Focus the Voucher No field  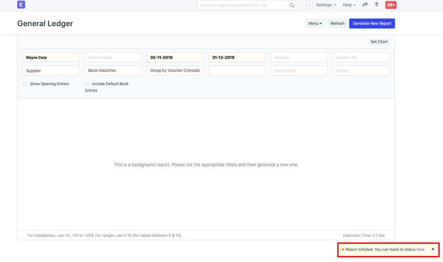[361, 58]
